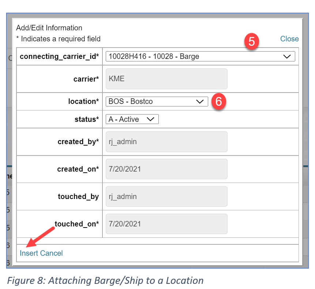Click the required field indicator note
The image size is (315, 289).
click(x=58, y=39)
